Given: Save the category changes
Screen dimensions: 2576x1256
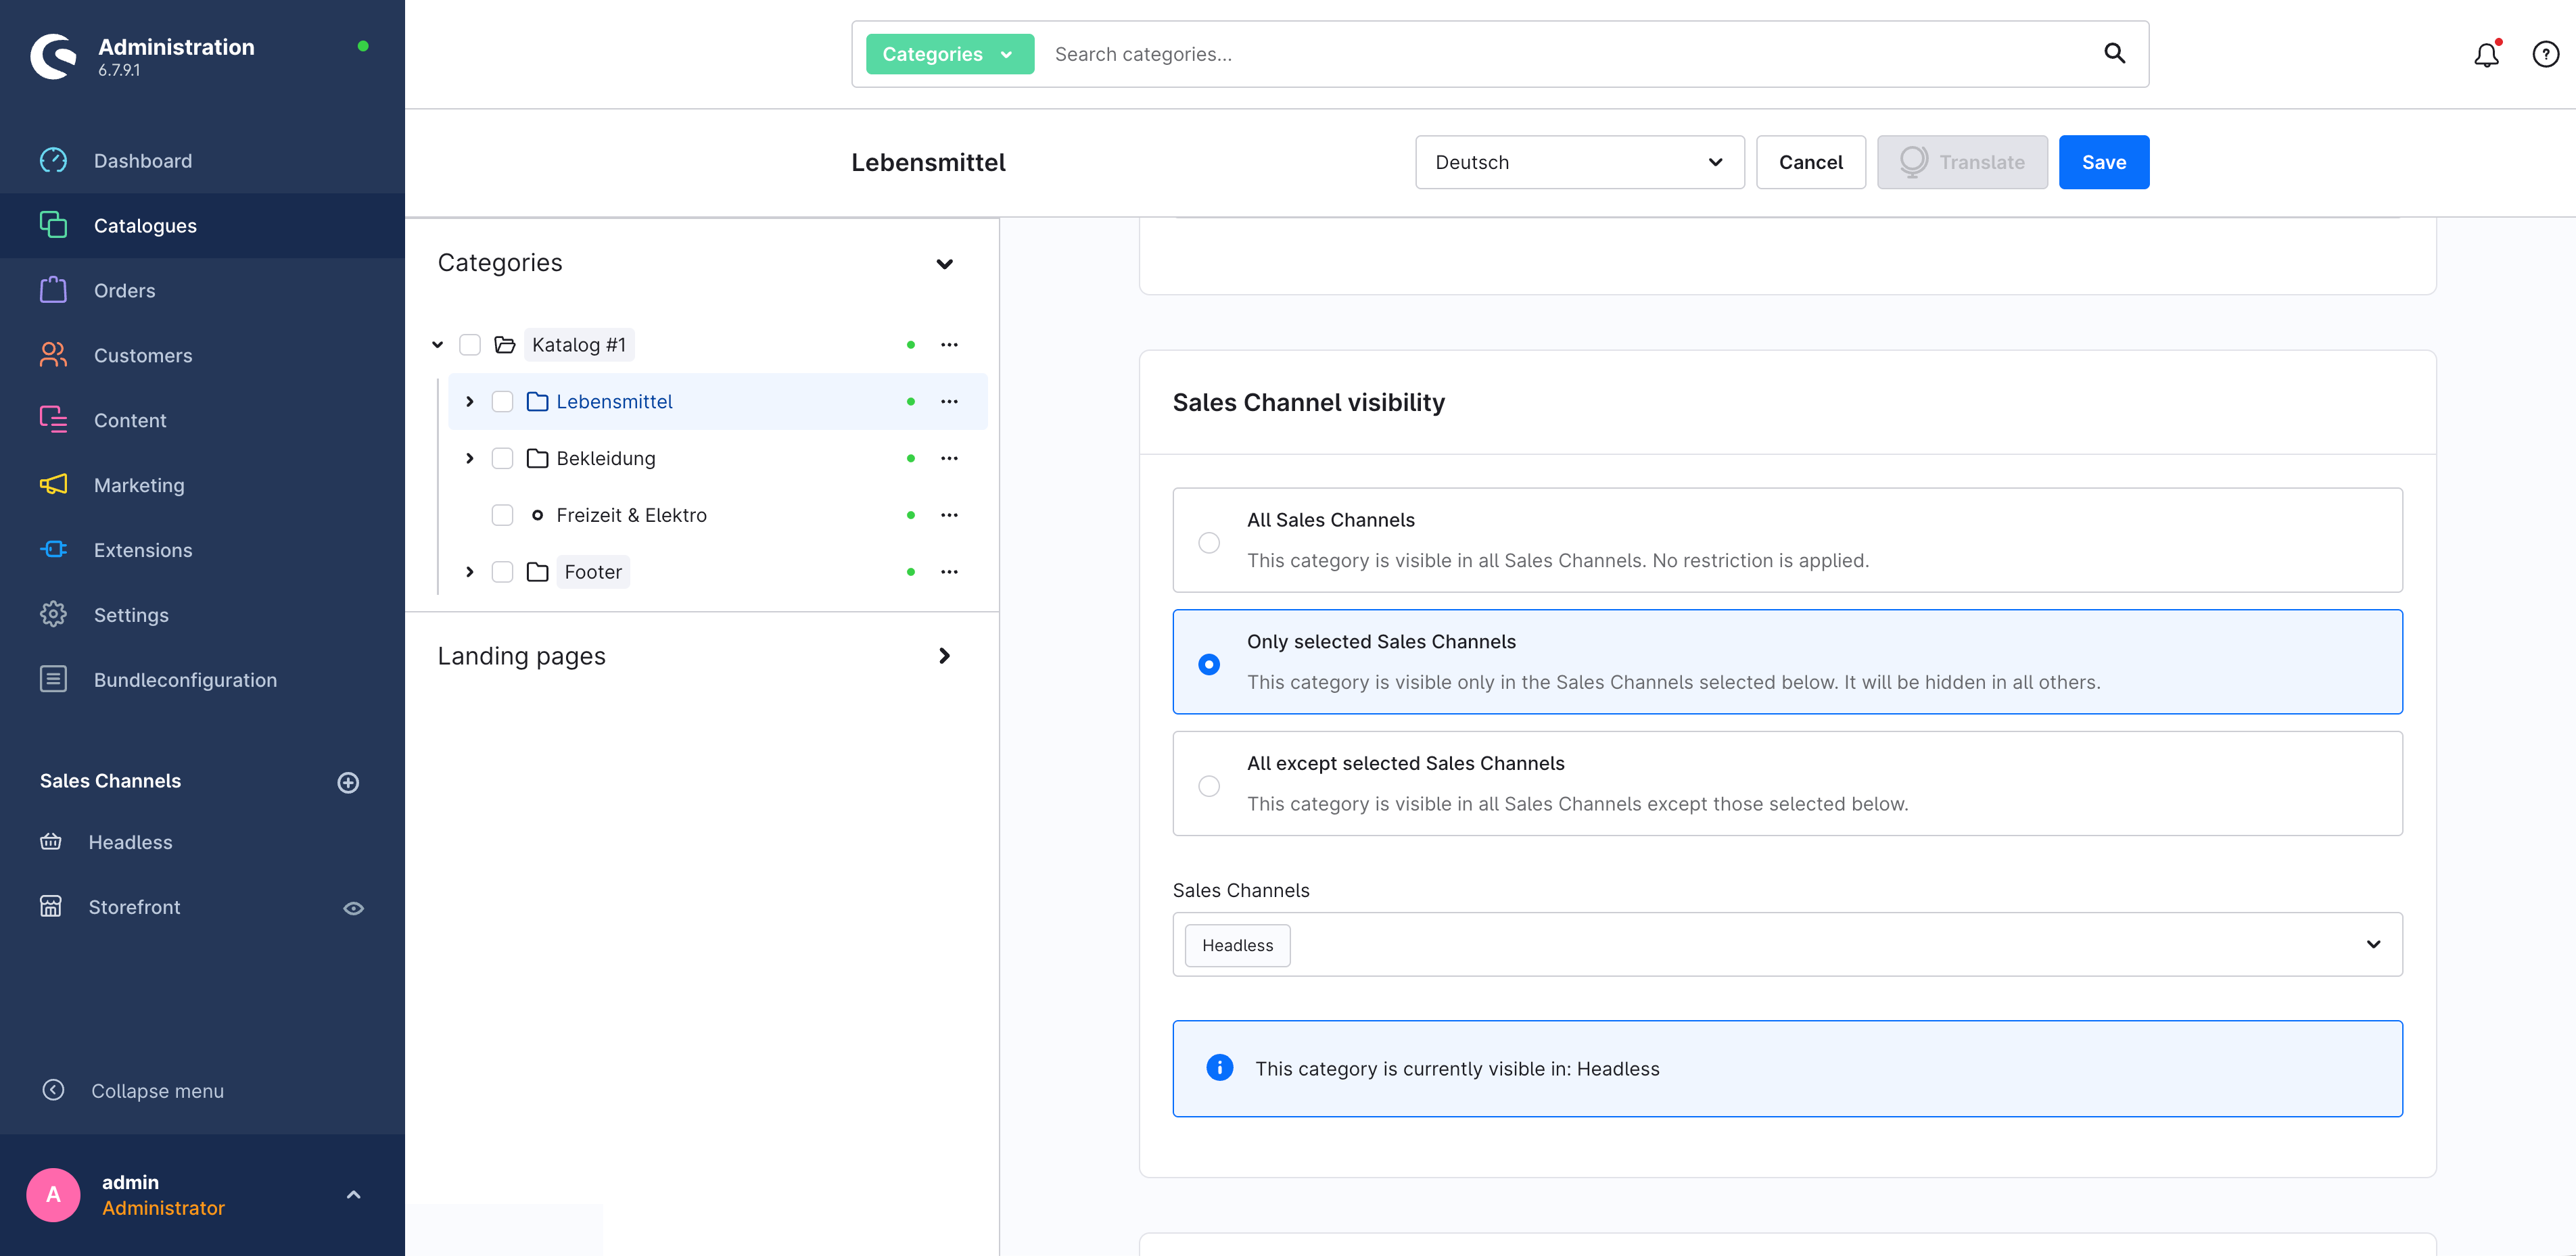Looking at the screenshot, I should coord(2103,162).
